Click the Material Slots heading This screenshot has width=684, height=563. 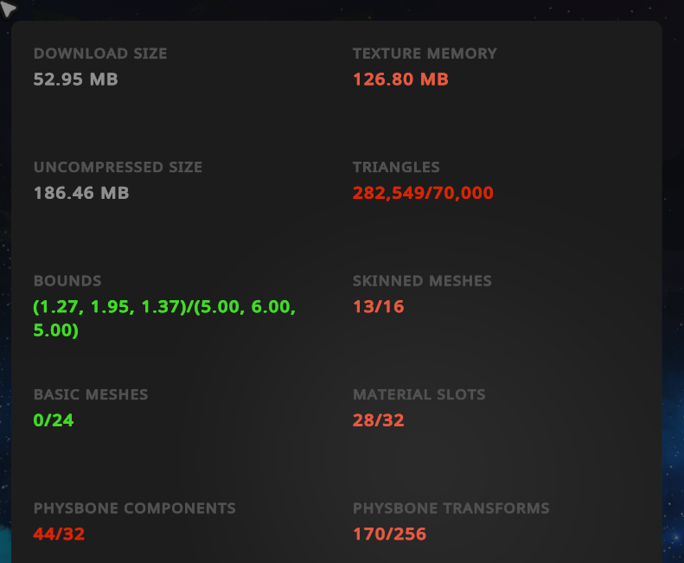tap(419, 394)
